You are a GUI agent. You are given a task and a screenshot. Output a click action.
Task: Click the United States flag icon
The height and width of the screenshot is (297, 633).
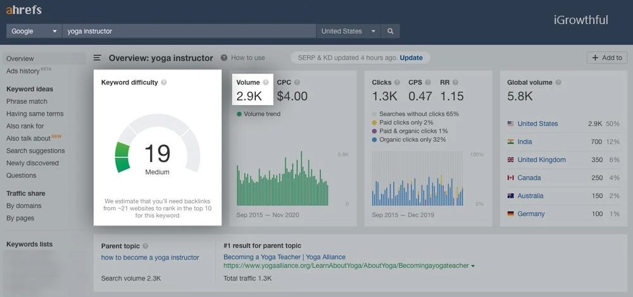coord(511,123)
